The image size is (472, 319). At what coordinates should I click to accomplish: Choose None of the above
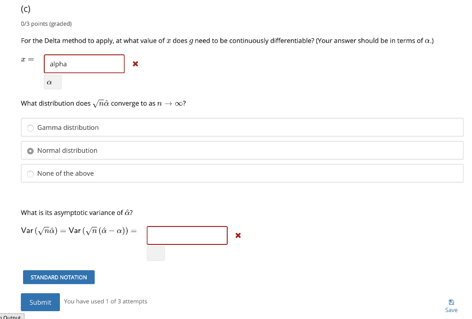click(x=30, y=174)
